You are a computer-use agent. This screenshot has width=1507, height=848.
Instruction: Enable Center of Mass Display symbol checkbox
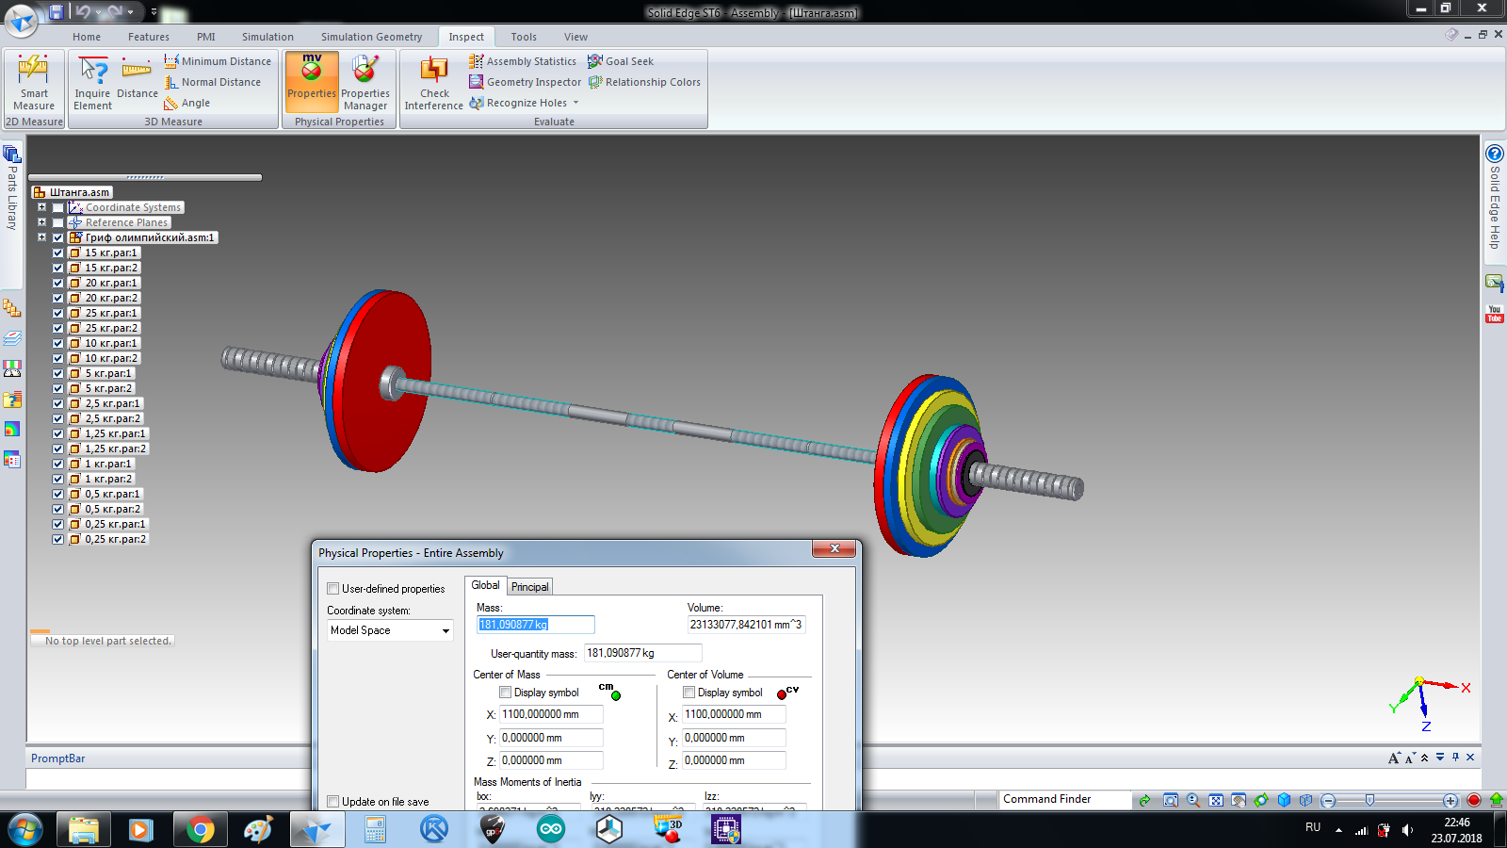coord(505,693)
